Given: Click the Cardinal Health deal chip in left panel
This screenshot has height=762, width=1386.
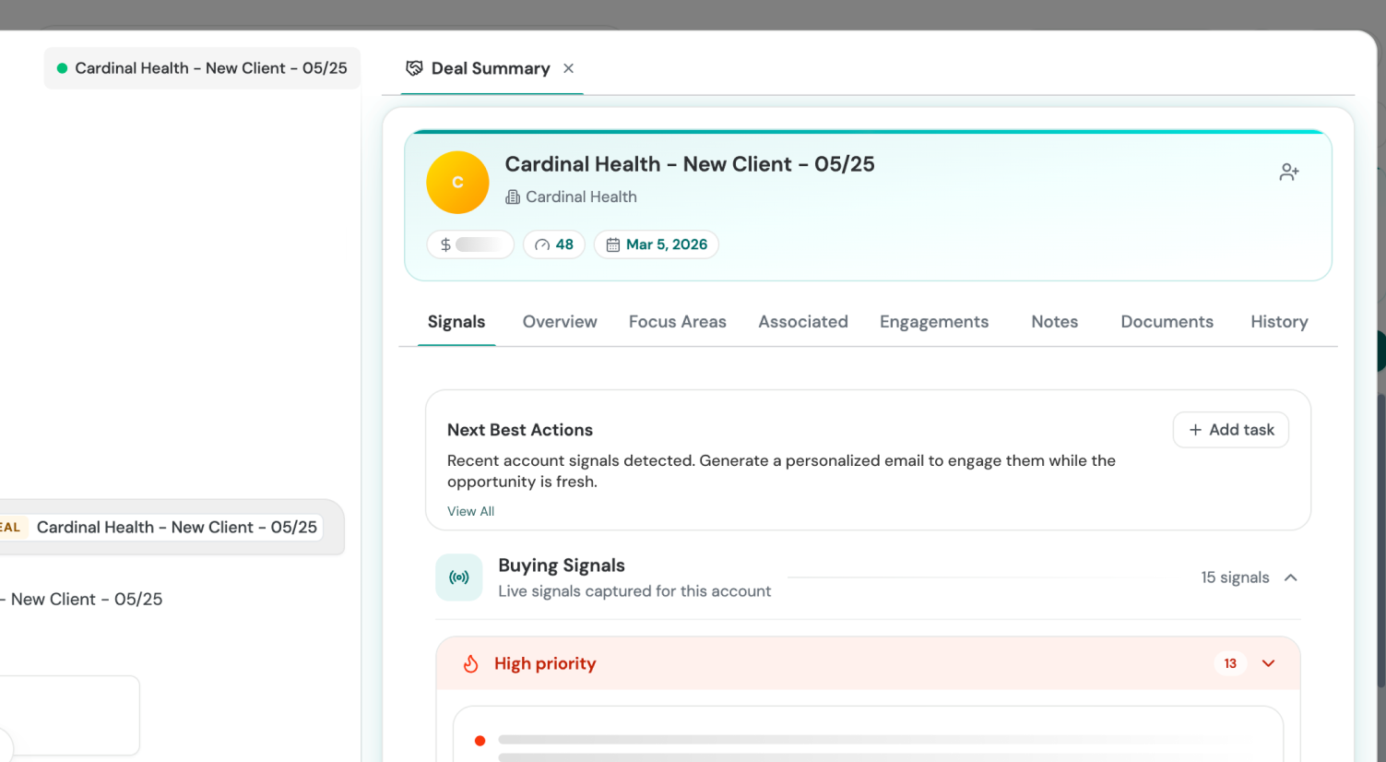Looking at the screenshot, I should coord(161,528).
